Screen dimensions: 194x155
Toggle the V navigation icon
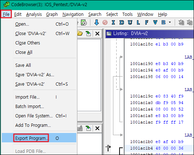[155, 22]
